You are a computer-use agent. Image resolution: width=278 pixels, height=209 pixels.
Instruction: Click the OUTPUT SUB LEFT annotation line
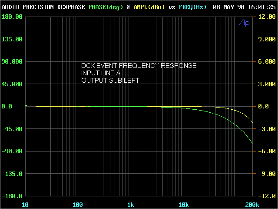(110, 81)
